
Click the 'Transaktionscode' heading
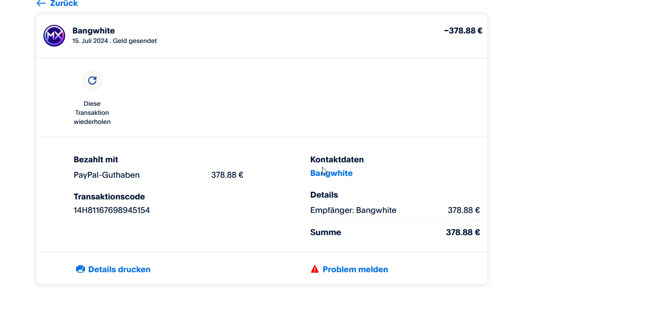tap(109, 197)
